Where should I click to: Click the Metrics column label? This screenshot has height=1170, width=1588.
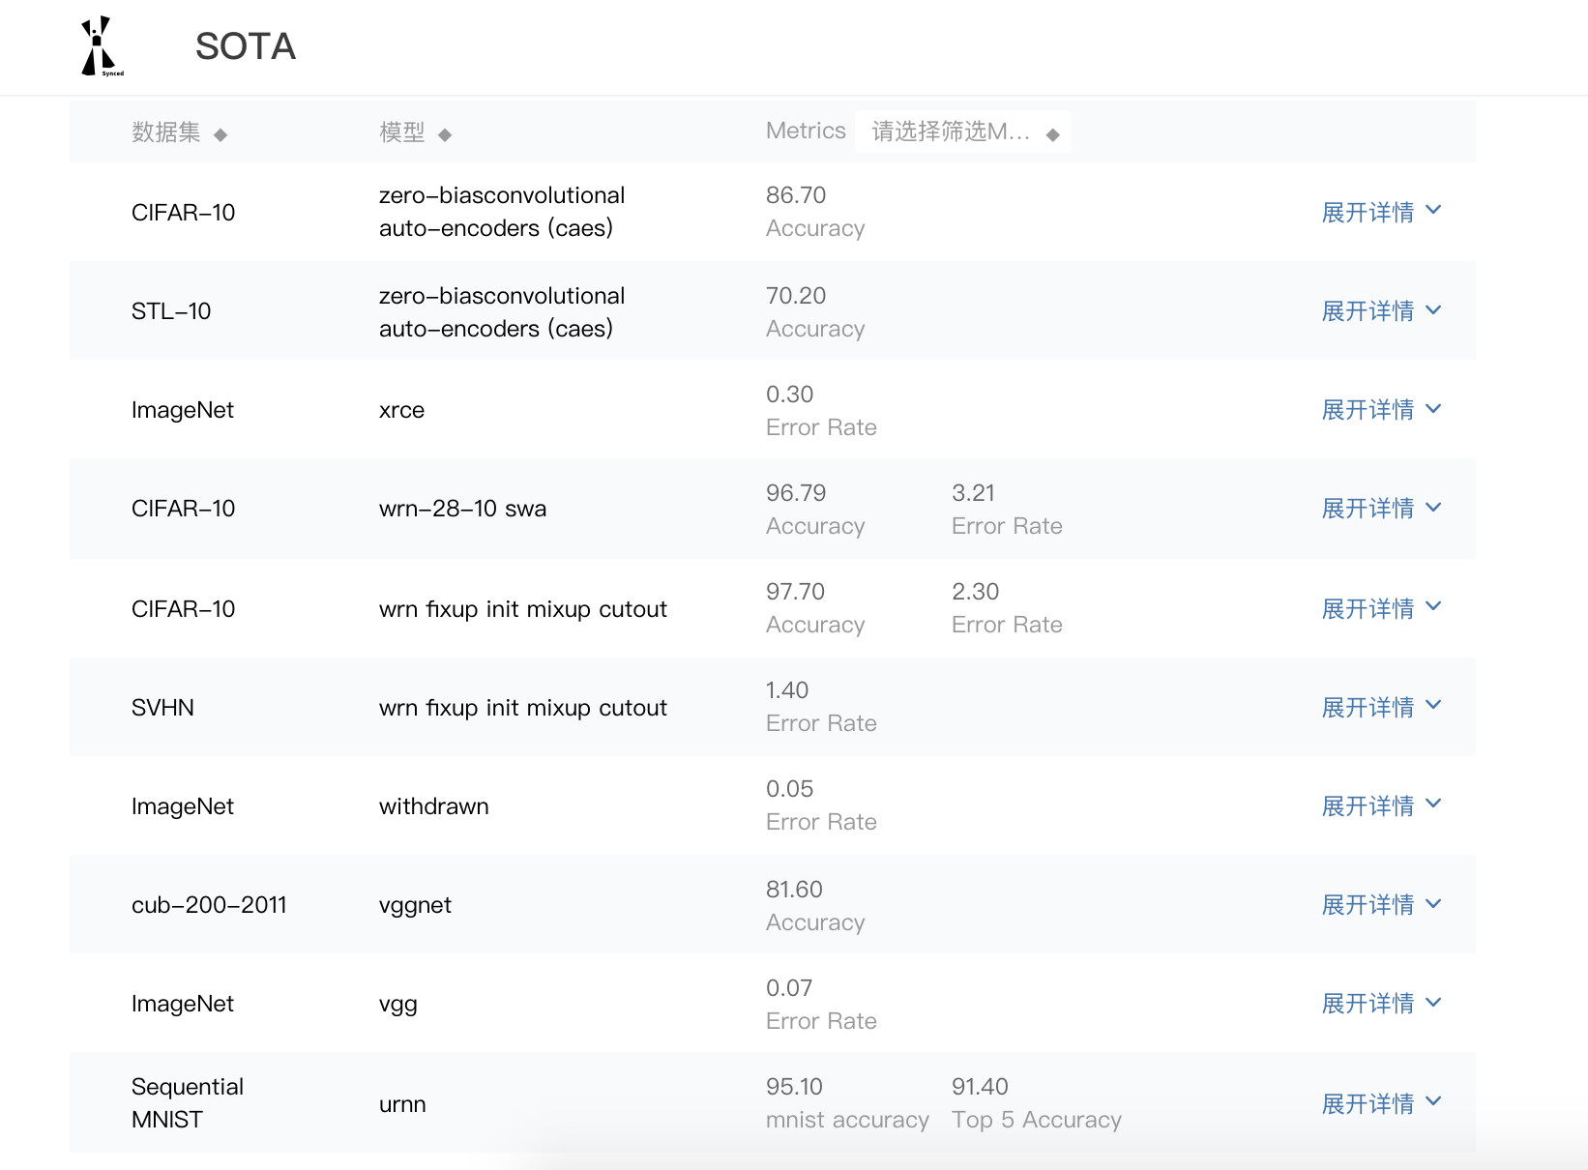click(x=806, y=131)
